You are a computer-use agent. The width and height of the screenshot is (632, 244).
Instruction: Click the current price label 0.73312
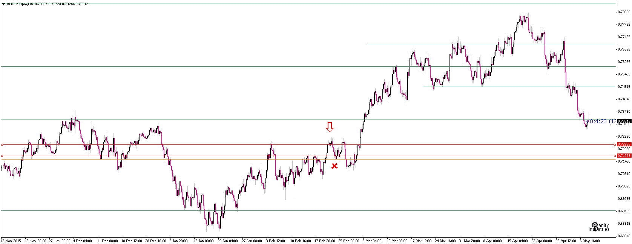pyautogui.click(x=624, y=121)
